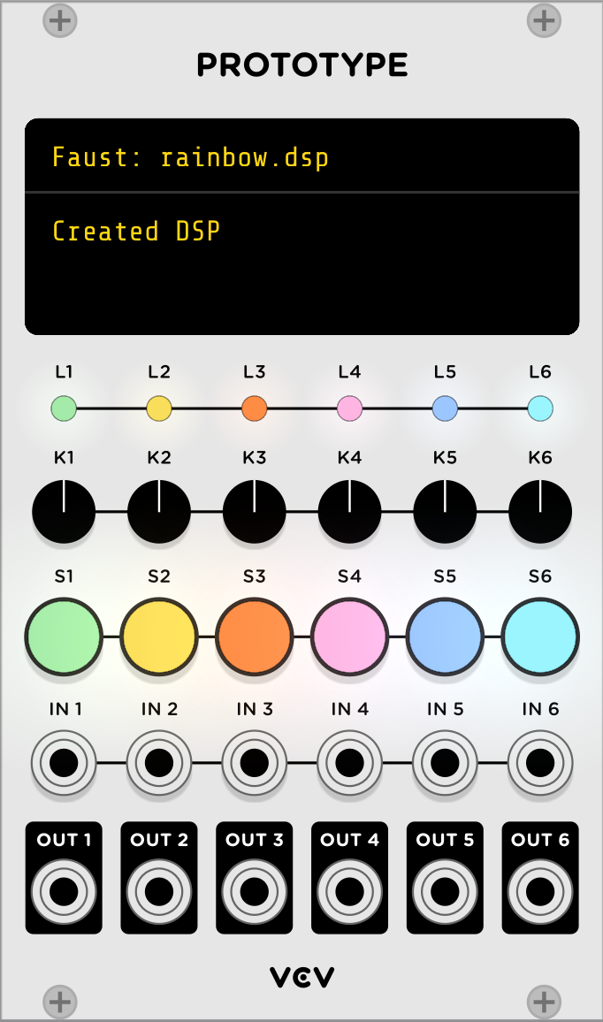Viewport: 603px width, 1022px height.
Task: Click the OUT 5 output jack
Action: click(445, 891)
